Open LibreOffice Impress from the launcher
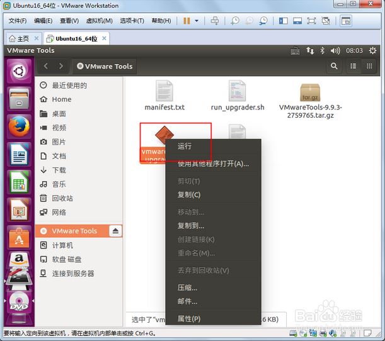Screen dimensions: 385x341 tap(19, 210)
